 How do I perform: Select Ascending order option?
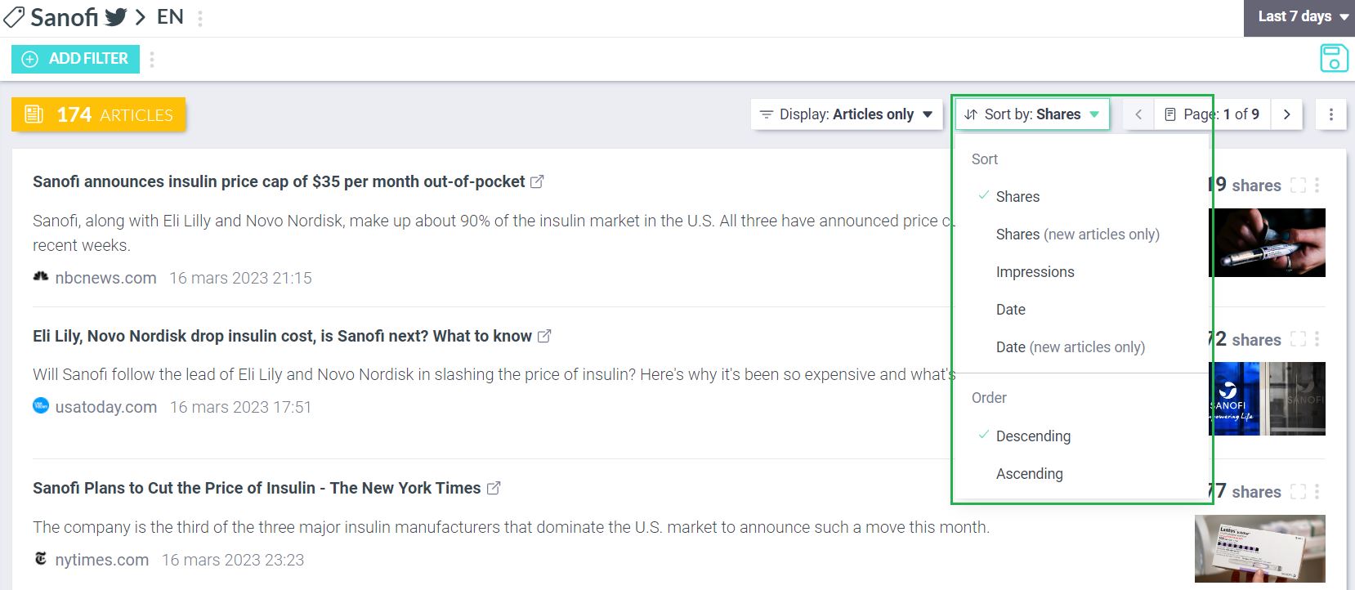click(1029, 474)
